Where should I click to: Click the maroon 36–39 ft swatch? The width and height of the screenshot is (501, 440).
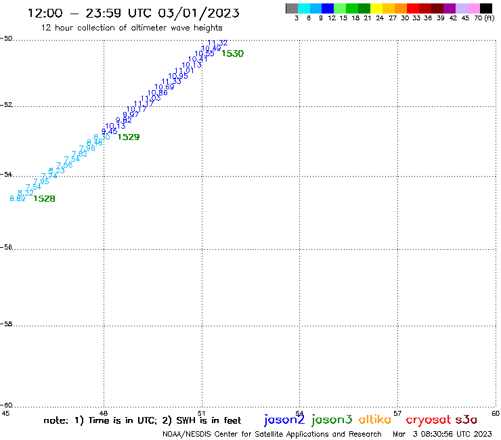click(437, 8)
